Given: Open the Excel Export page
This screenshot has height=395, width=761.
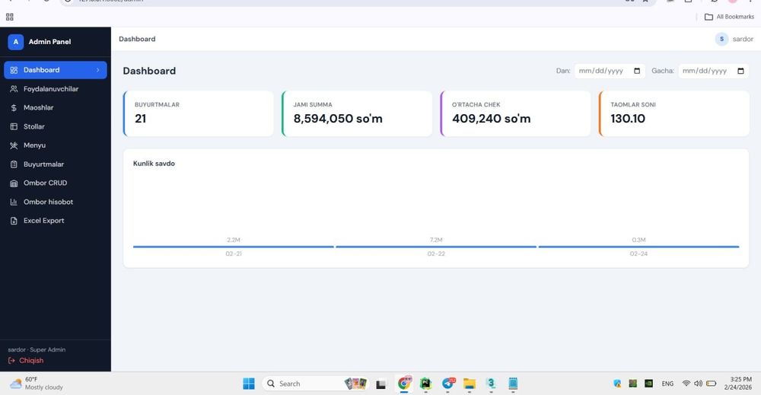Looking at the screenshot, I should tap(56, 221).
